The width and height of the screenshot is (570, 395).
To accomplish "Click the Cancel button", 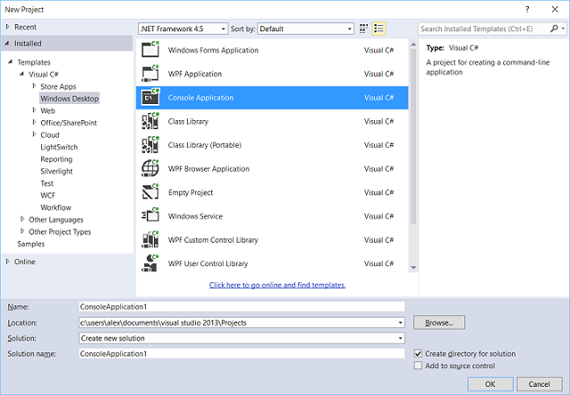I will pyautogui.click(x=540, y=384).
